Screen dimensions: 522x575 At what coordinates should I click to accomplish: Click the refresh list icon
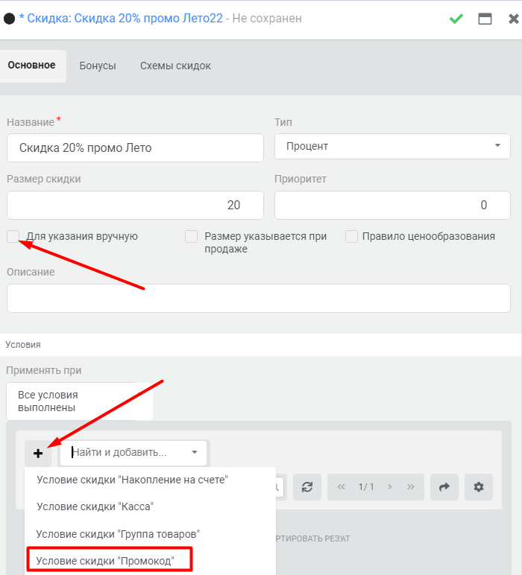tap(307, 487)
